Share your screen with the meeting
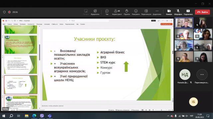This screenshot has width=213, height=119. [x=188, y=12]
